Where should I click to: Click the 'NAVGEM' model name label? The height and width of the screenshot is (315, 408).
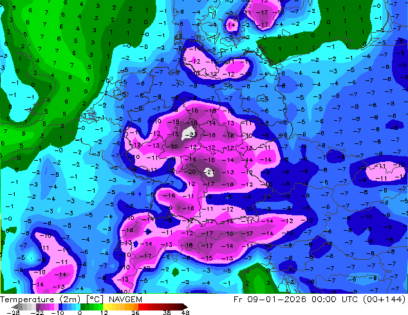[125, 300]
